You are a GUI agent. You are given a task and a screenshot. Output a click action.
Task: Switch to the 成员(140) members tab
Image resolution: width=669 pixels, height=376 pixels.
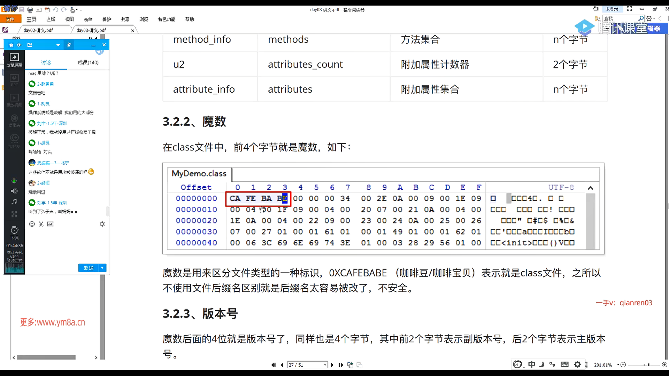[x=88, y=63]
